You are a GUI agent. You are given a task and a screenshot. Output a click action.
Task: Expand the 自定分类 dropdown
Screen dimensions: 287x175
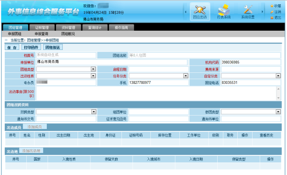coord(278,76)
